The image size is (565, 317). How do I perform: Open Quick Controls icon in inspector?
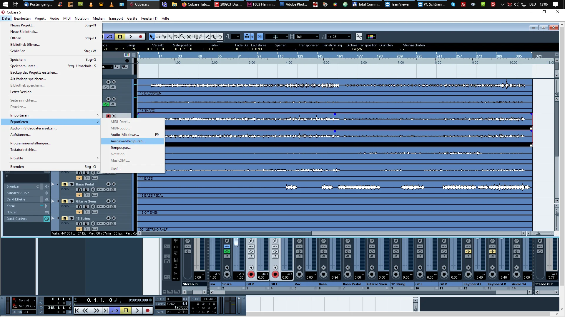[x=46, y=219]
